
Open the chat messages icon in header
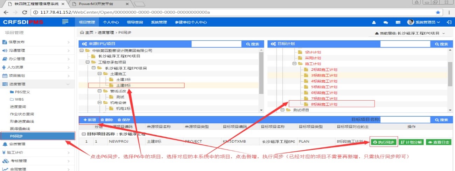(x=386, y=22)
